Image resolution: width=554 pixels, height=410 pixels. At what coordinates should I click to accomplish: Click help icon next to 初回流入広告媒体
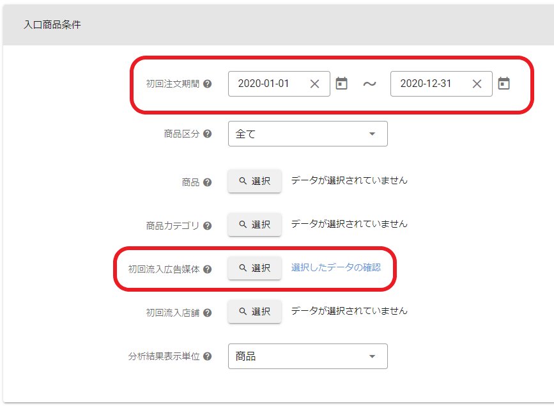tap(207, 269)
